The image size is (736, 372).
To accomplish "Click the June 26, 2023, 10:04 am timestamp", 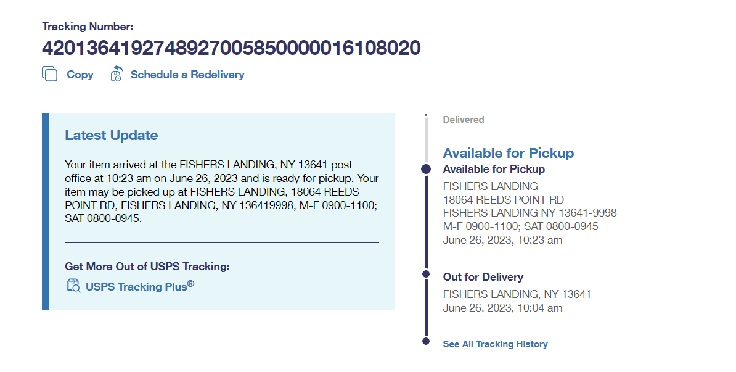I will point(502,308).
